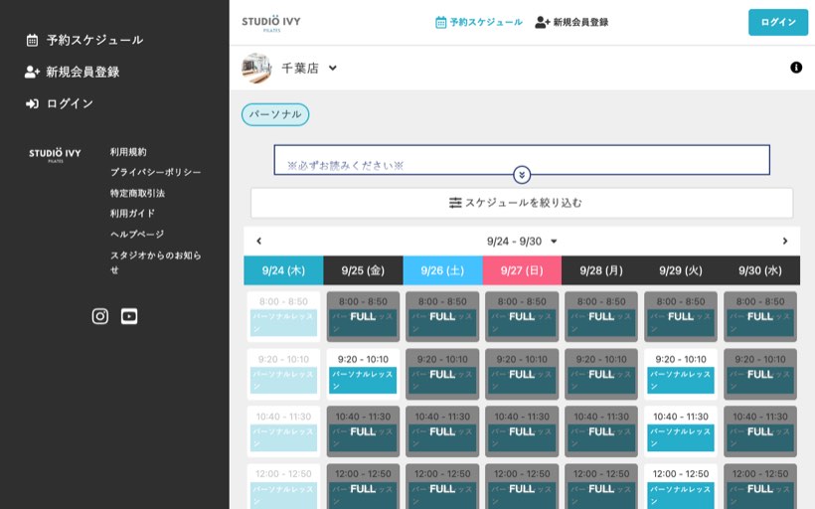The width and height of the screenshot is (815, 509).
Task: Click STUDIO IVY logo in dark sidebar
Action: [x=55, y=155]
